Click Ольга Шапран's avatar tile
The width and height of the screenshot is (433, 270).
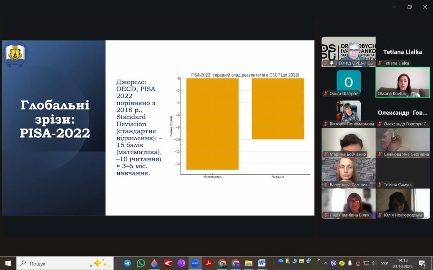348,82
